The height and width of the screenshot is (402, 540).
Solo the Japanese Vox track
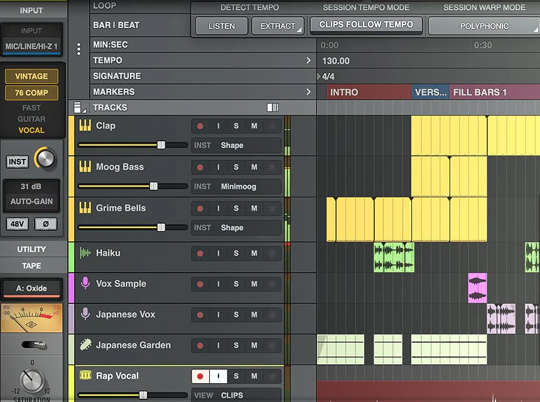tap(236, 315)
